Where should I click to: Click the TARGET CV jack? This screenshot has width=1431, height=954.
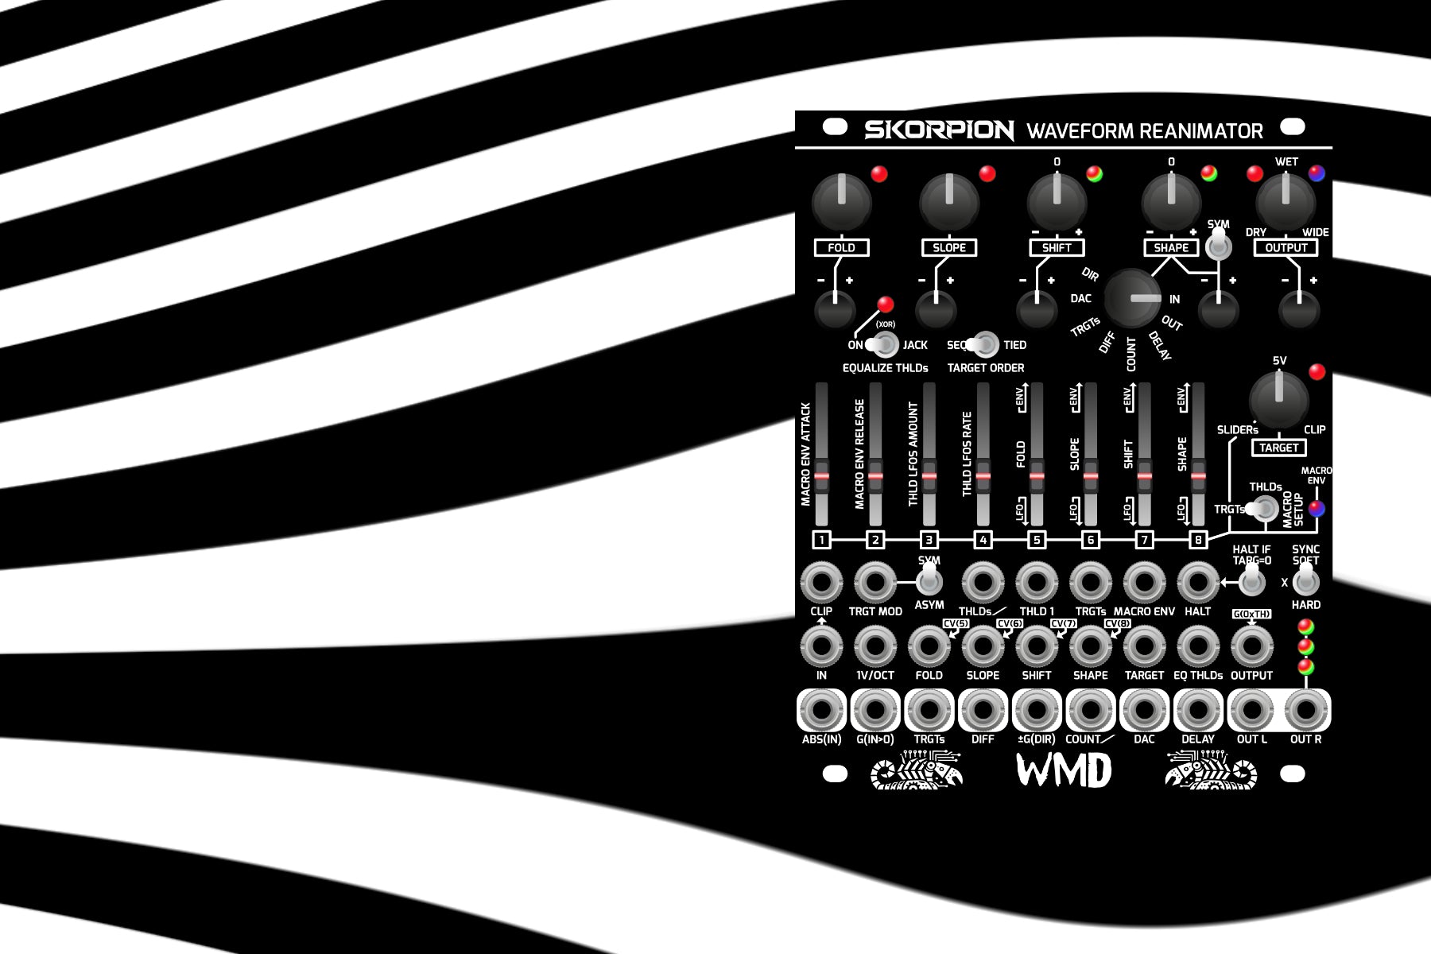tap(1144, 647)
